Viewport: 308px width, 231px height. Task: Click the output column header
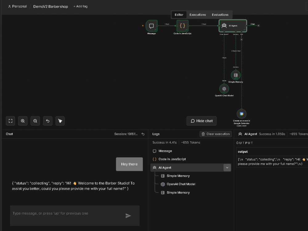click(243, 152)
